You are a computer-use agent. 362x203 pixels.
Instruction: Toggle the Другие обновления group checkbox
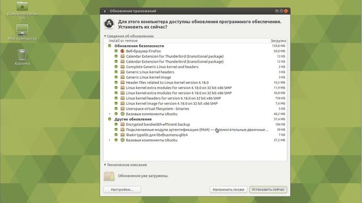[x=110, y=119]
